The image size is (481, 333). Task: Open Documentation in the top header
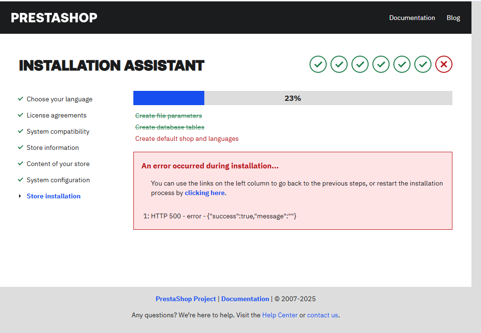(x=412, y=18)
